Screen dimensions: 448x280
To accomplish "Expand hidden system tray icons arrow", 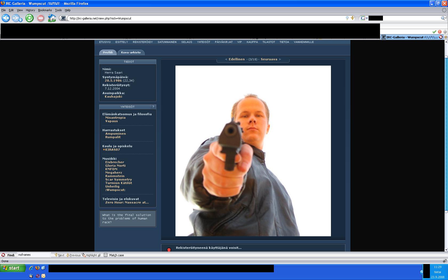I will click(422, 272).
